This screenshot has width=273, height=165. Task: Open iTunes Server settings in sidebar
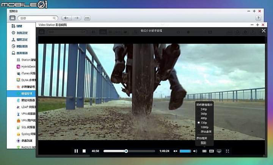(x=26, y=73)
